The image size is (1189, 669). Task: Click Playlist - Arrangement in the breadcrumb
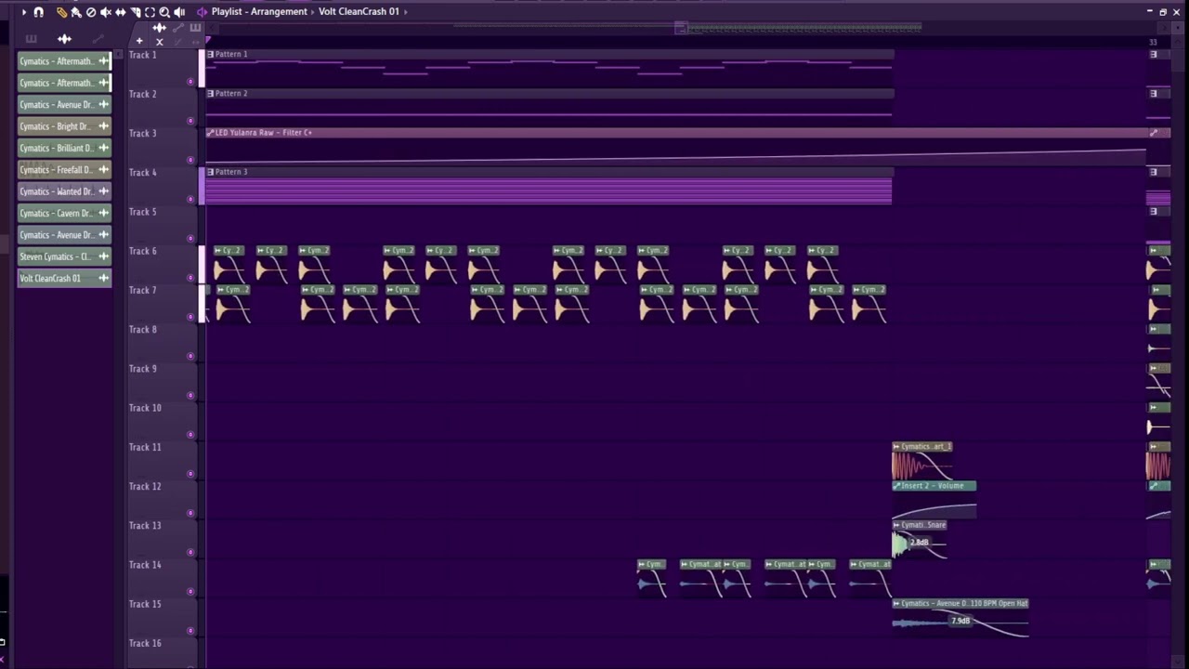click(259, 12)
